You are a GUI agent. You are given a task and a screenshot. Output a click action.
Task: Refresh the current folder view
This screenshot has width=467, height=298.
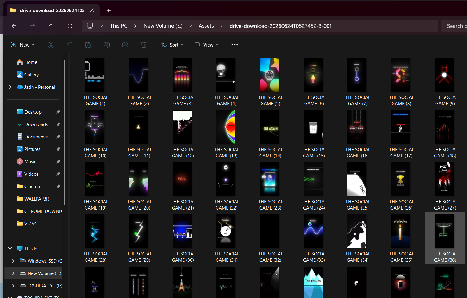[70, 26]
